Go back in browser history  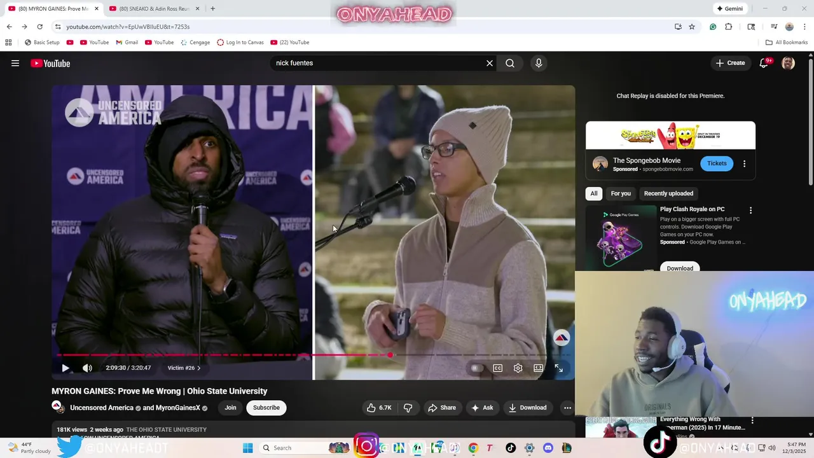9,27
